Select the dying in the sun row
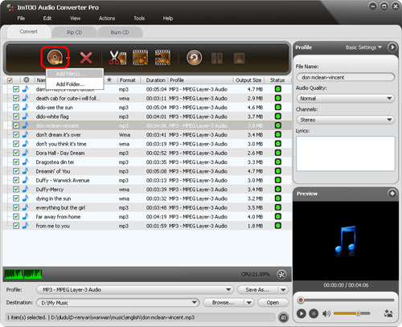 147,198
